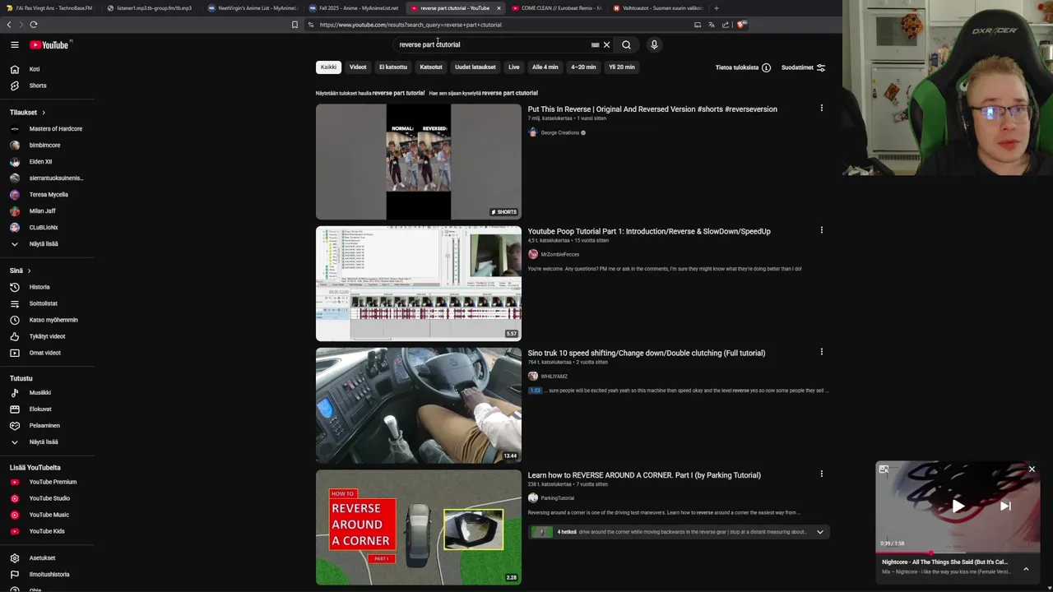Switch to COME CLEAN Eurobeat Remix tab
Viewport: 1053px width, 592px height.
pos(557,8)
